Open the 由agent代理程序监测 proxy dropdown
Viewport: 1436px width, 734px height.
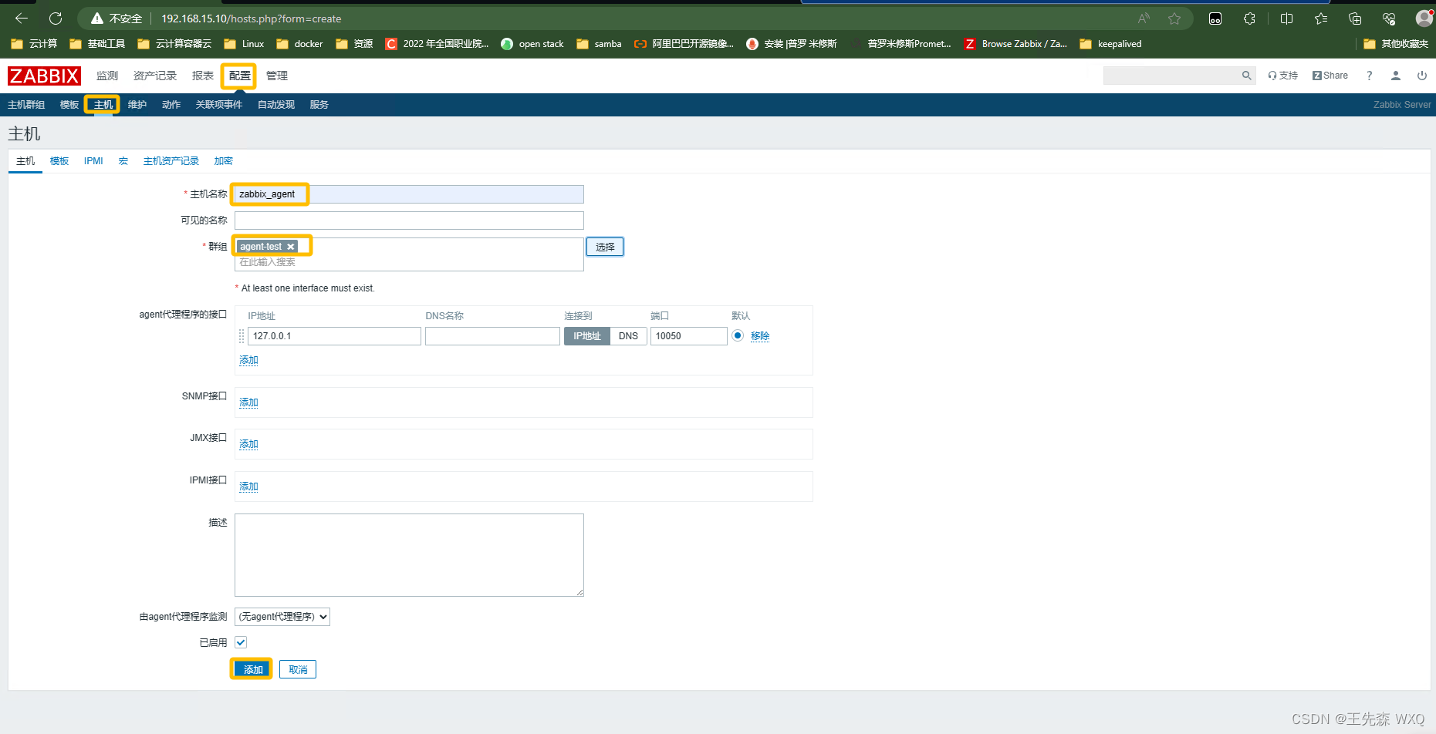[282, 617]
